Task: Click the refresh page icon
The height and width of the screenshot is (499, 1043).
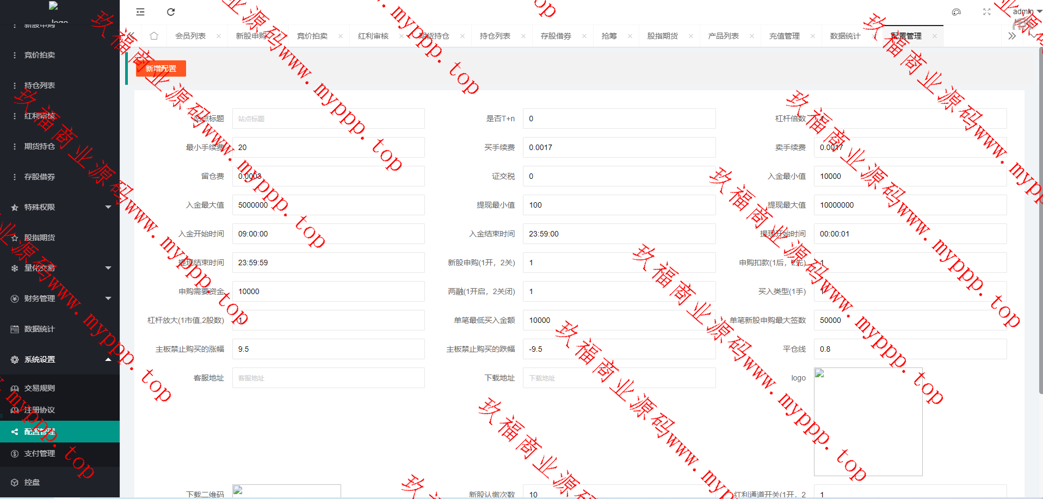Action: tap(171, 12)
